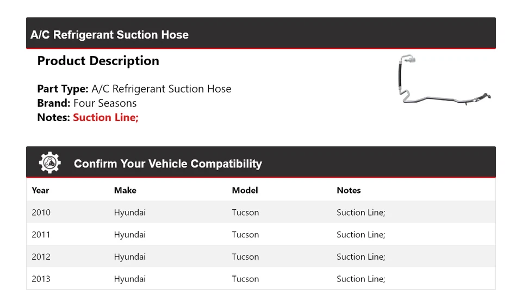
Task: Click Confirm Your Vehicle Compatibility heading
Action: pyautogui.click(x=167, y=164)
